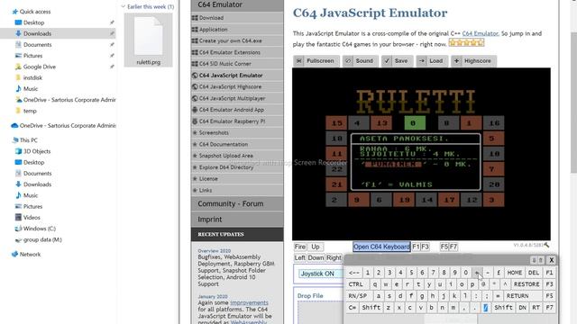Follow the 'C64 Emulator' hyperlink in the description

coord(481,33)
